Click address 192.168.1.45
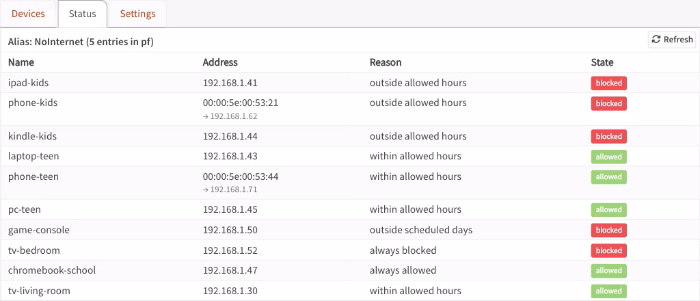The image size is (700, 301). click(230, 210)
